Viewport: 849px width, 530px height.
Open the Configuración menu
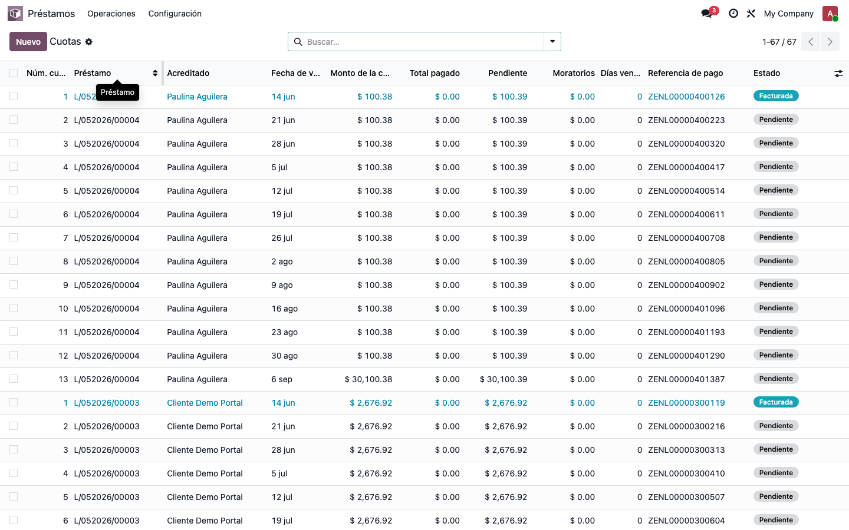[175, 14]
